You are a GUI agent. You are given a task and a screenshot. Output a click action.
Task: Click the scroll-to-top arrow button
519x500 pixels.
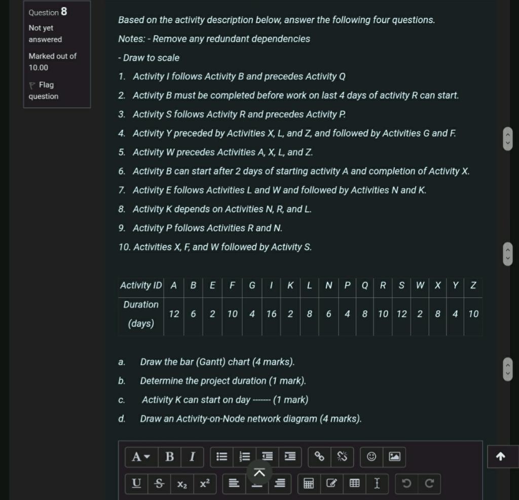[x=501, y=456]
